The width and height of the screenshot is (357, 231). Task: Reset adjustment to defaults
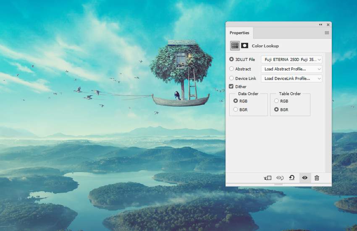pyautogui.click(x=292, y=178)
